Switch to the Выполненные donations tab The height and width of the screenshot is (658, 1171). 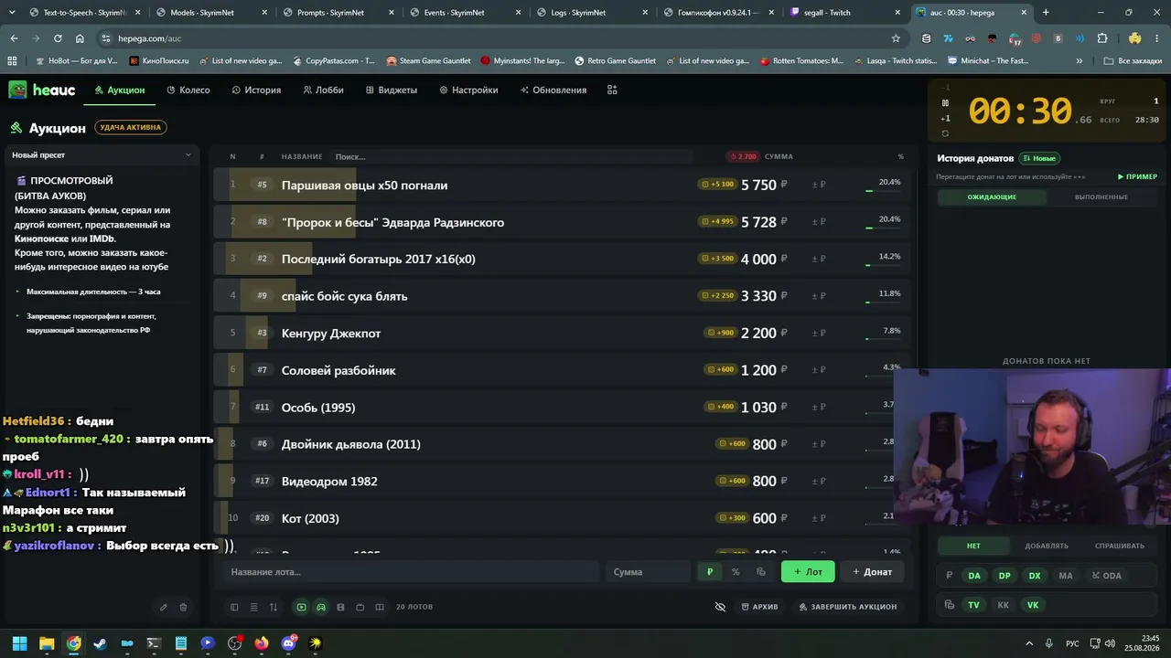[x=1101, y=197]
